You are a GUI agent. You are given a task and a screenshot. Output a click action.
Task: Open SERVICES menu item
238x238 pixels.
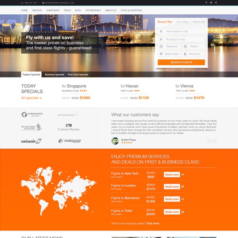tap(37, 10)
